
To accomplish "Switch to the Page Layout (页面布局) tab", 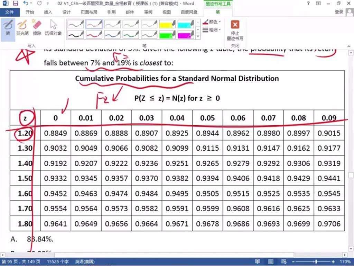I will [x=89, y=12].
